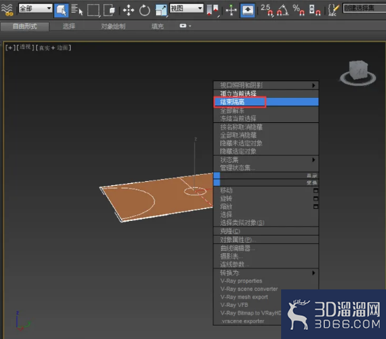Select the Rotate tool in toolbar
Image resolution: width=386 pixels, height=339 pixels.
(x=145, y=10)
